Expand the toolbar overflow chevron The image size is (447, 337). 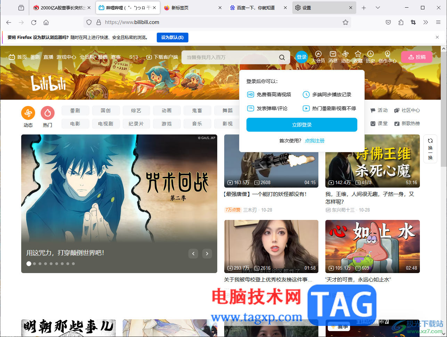coord(426,22)
